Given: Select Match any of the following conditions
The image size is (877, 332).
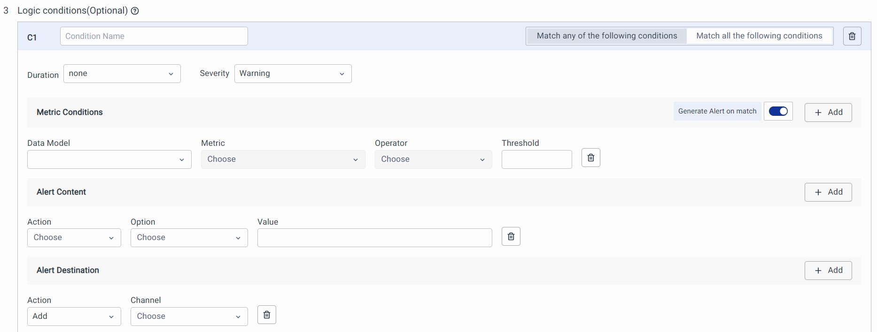Looking at the screenshot, I should (606, 36).
